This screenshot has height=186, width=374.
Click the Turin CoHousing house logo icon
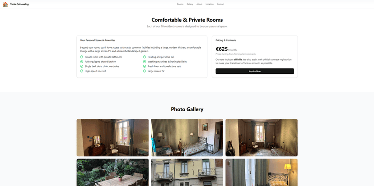tap(5, 5)
